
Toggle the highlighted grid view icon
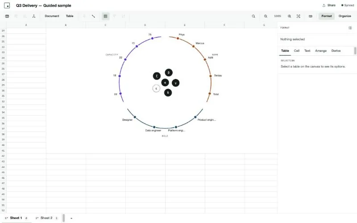[x=105, y=16]
